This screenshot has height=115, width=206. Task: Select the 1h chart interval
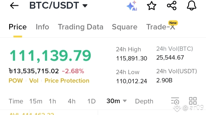[52, 101]
